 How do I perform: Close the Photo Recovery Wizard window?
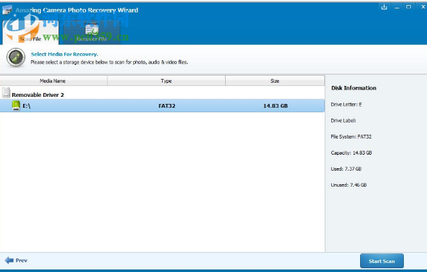click(x=422, y=7)
